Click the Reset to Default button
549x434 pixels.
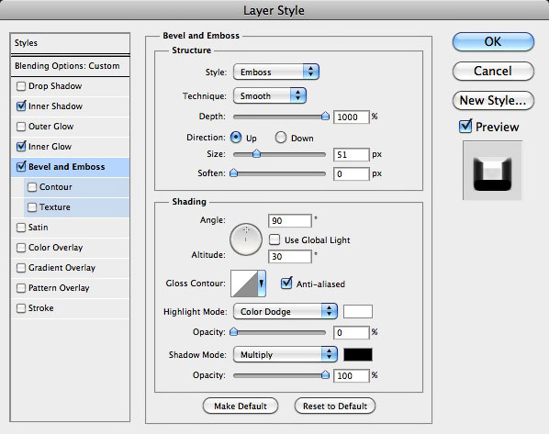[x=335, y=406]
